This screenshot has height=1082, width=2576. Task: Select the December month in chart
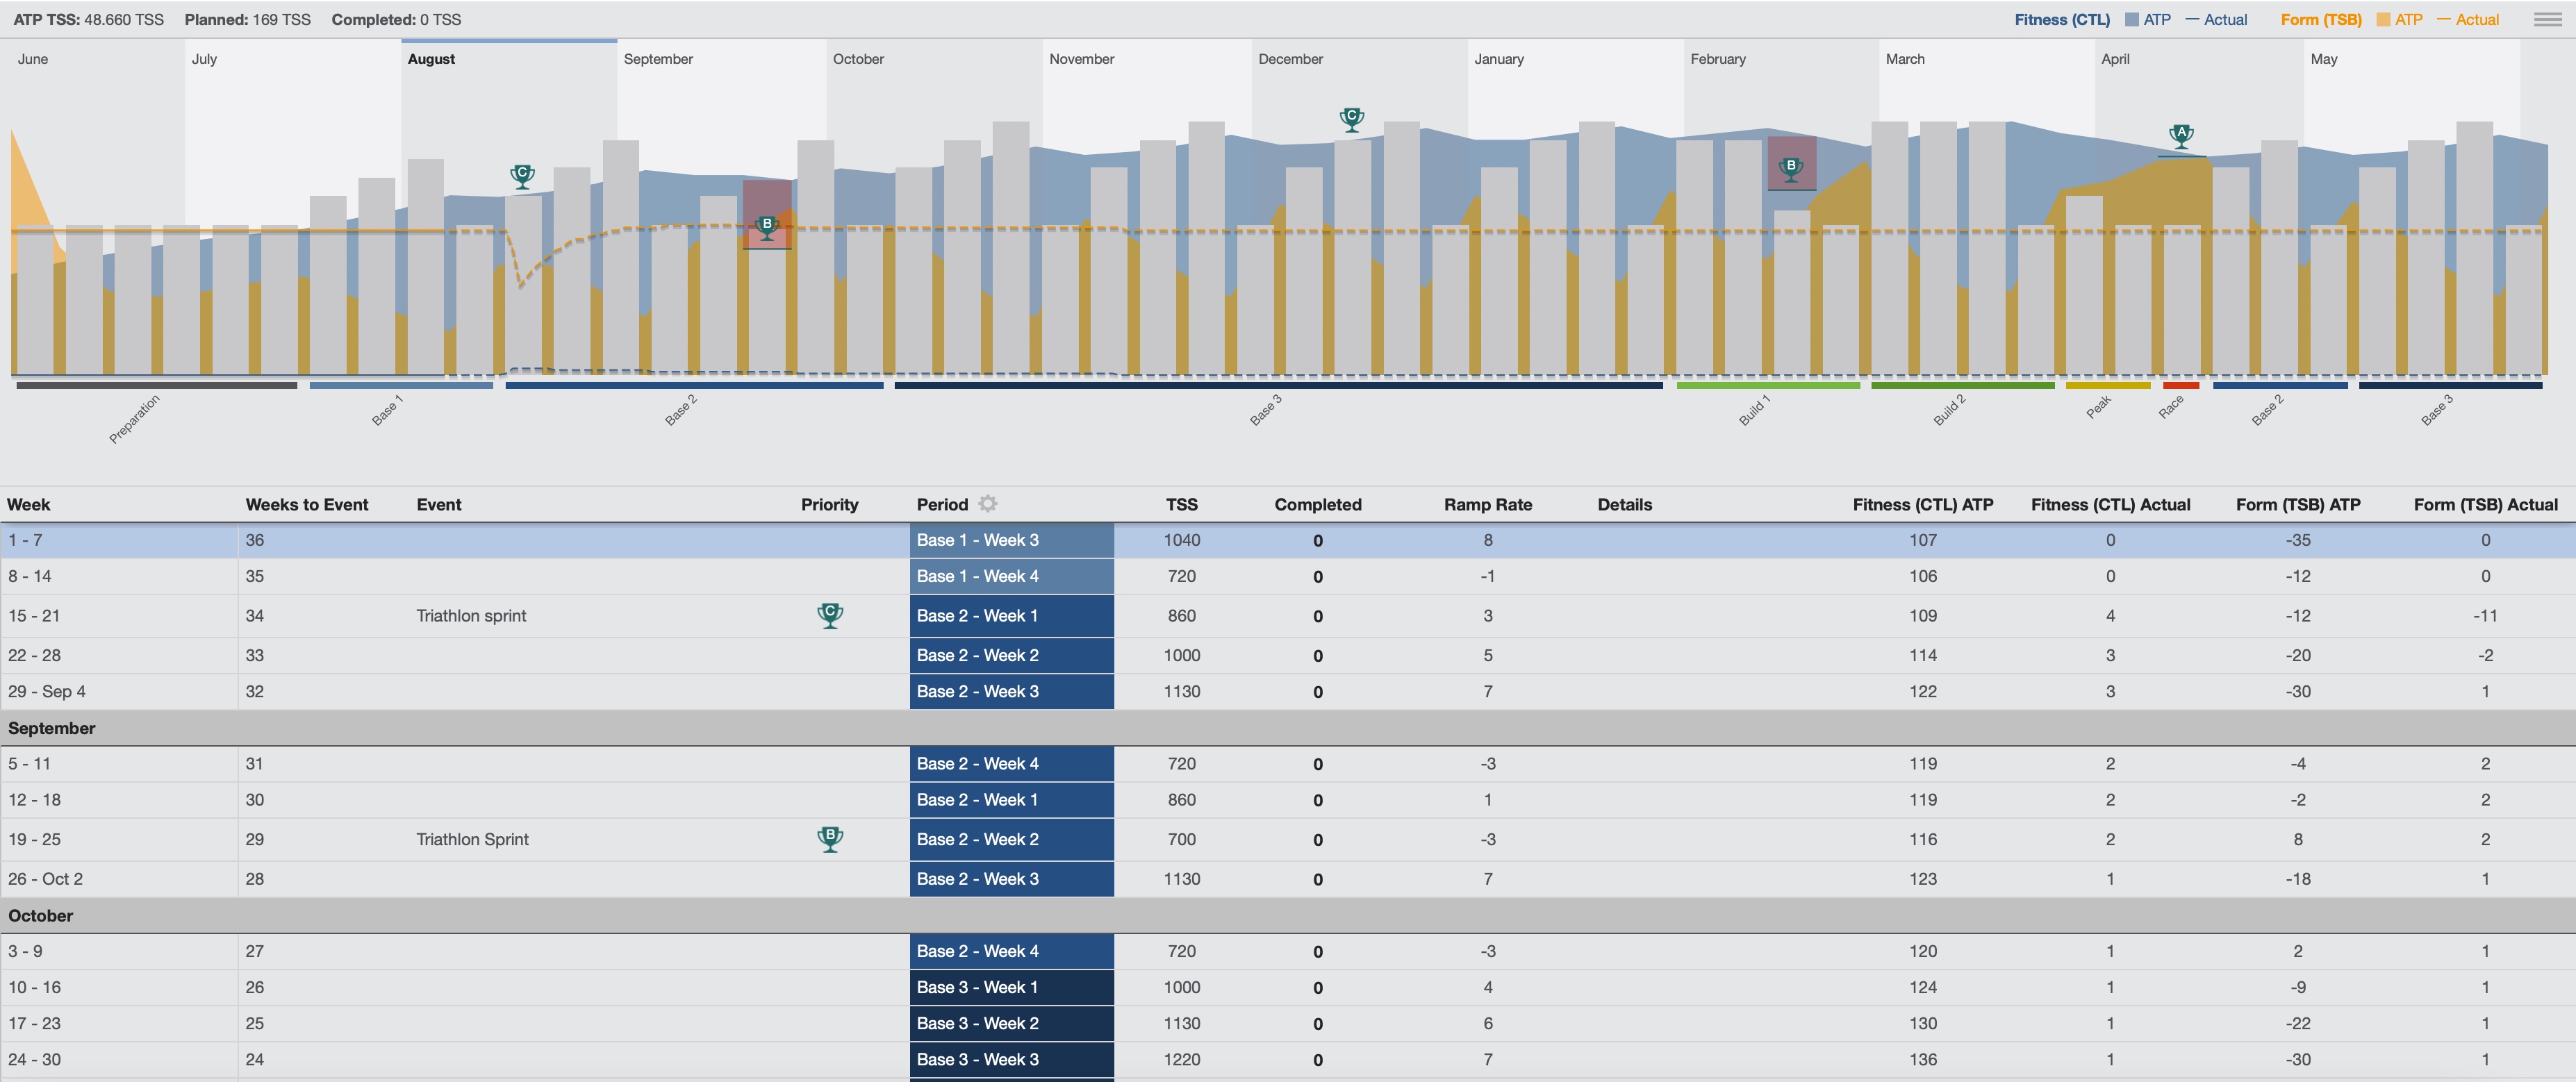(x=1290, y=59)
